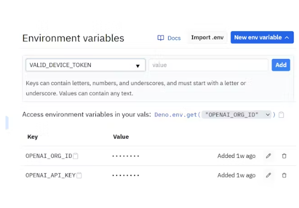Screen dimensions: 299x208
Task: Open the Docs book icon
Action: point(160,38)
